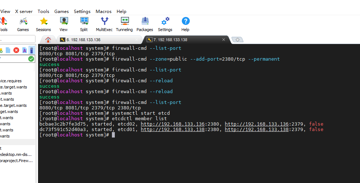The image size is (360, 183).
Task: Click the 'systemctl start etcd' command text
Action: pyautogui.click(x=141, y=113)
